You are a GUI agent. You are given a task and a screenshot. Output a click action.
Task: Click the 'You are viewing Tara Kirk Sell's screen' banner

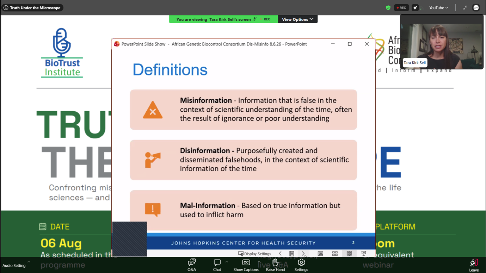pyautogui.click(x=223, y=19)
